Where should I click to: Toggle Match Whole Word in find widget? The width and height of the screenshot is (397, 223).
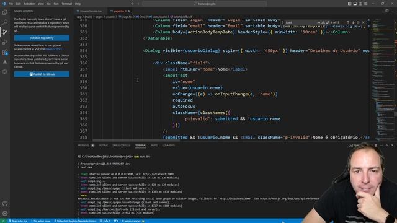[323, 22]
